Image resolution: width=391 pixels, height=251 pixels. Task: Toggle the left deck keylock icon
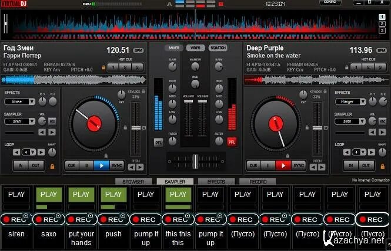143,91
